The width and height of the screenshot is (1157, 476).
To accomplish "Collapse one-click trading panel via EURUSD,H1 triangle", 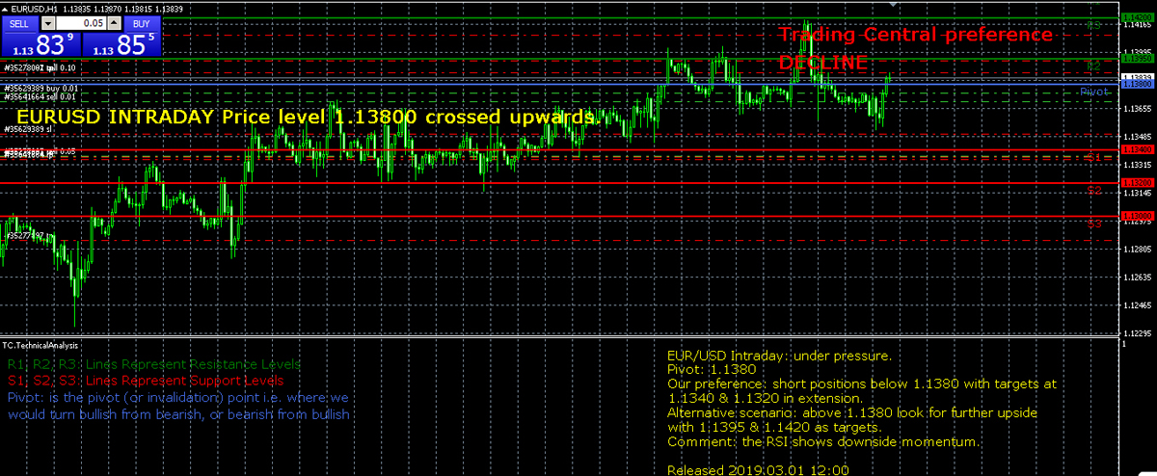I will [5, 8].
